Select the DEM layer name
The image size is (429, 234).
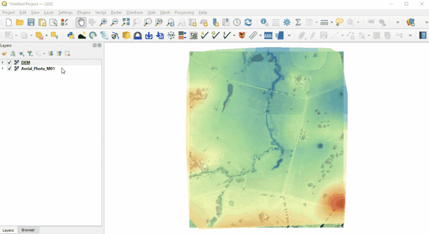point(26,63)
